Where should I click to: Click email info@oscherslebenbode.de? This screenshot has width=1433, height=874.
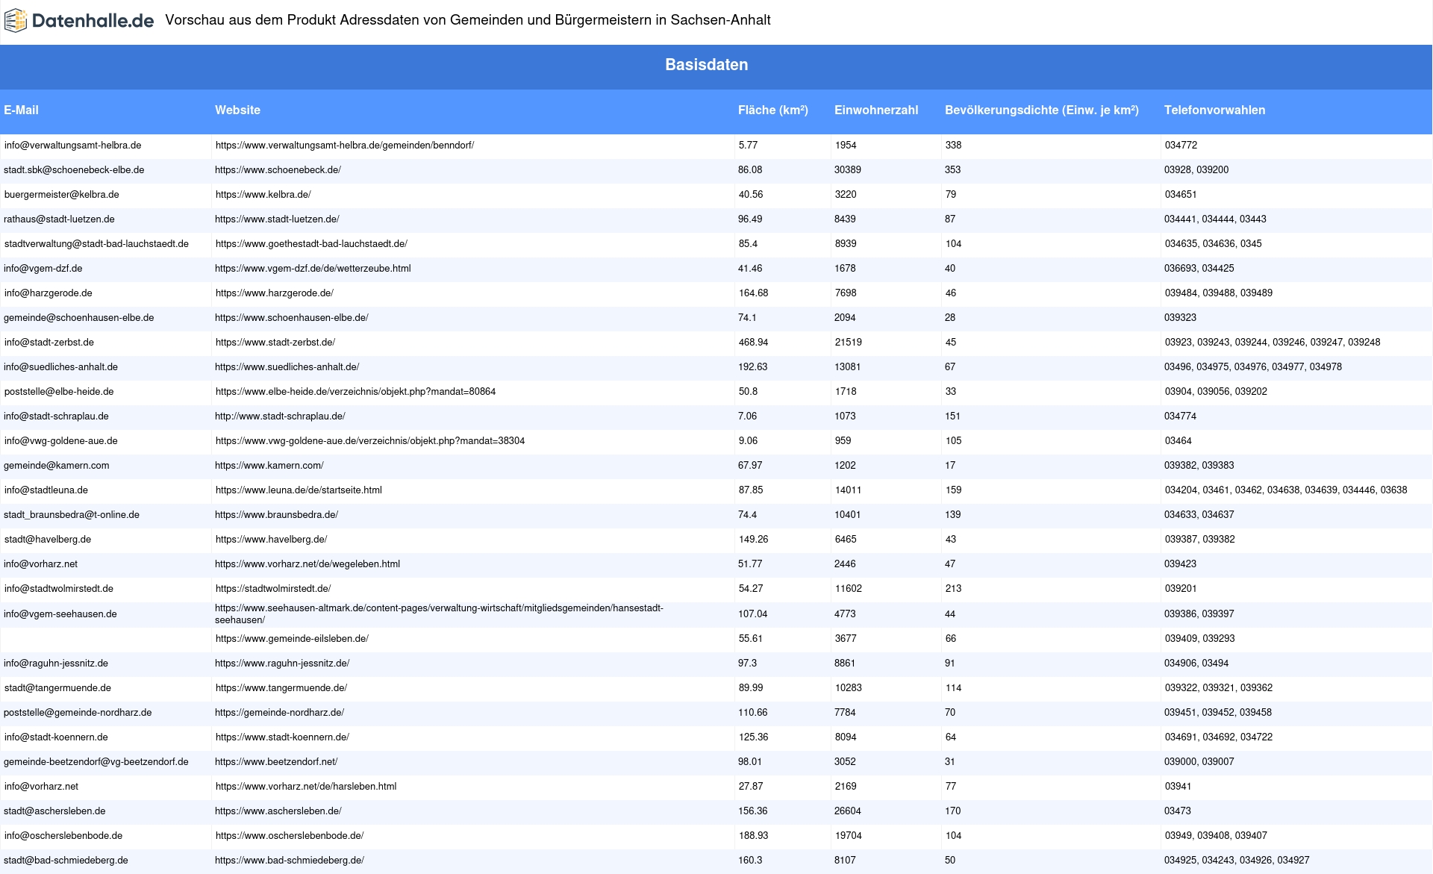click(x=63, y=836)
